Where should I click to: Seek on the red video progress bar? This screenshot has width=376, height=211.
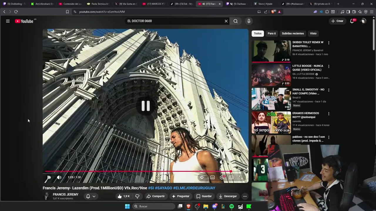pyautogui.click(x=145, y=171)
